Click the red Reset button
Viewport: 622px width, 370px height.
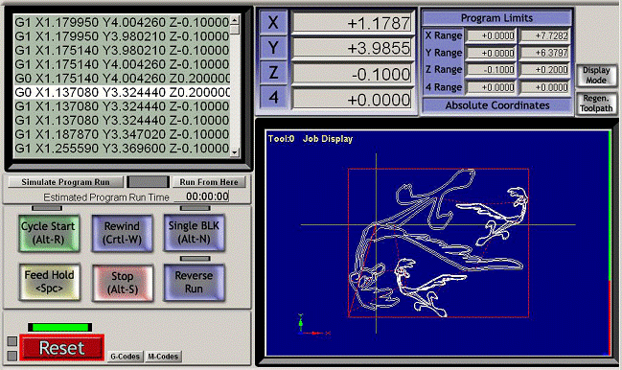point(62,348)
